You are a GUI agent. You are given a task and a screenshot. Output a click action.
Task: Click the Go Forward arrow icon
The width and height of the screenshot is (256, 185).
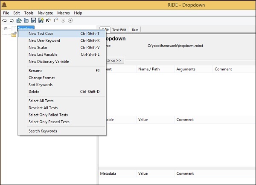[x=12, y=20]
